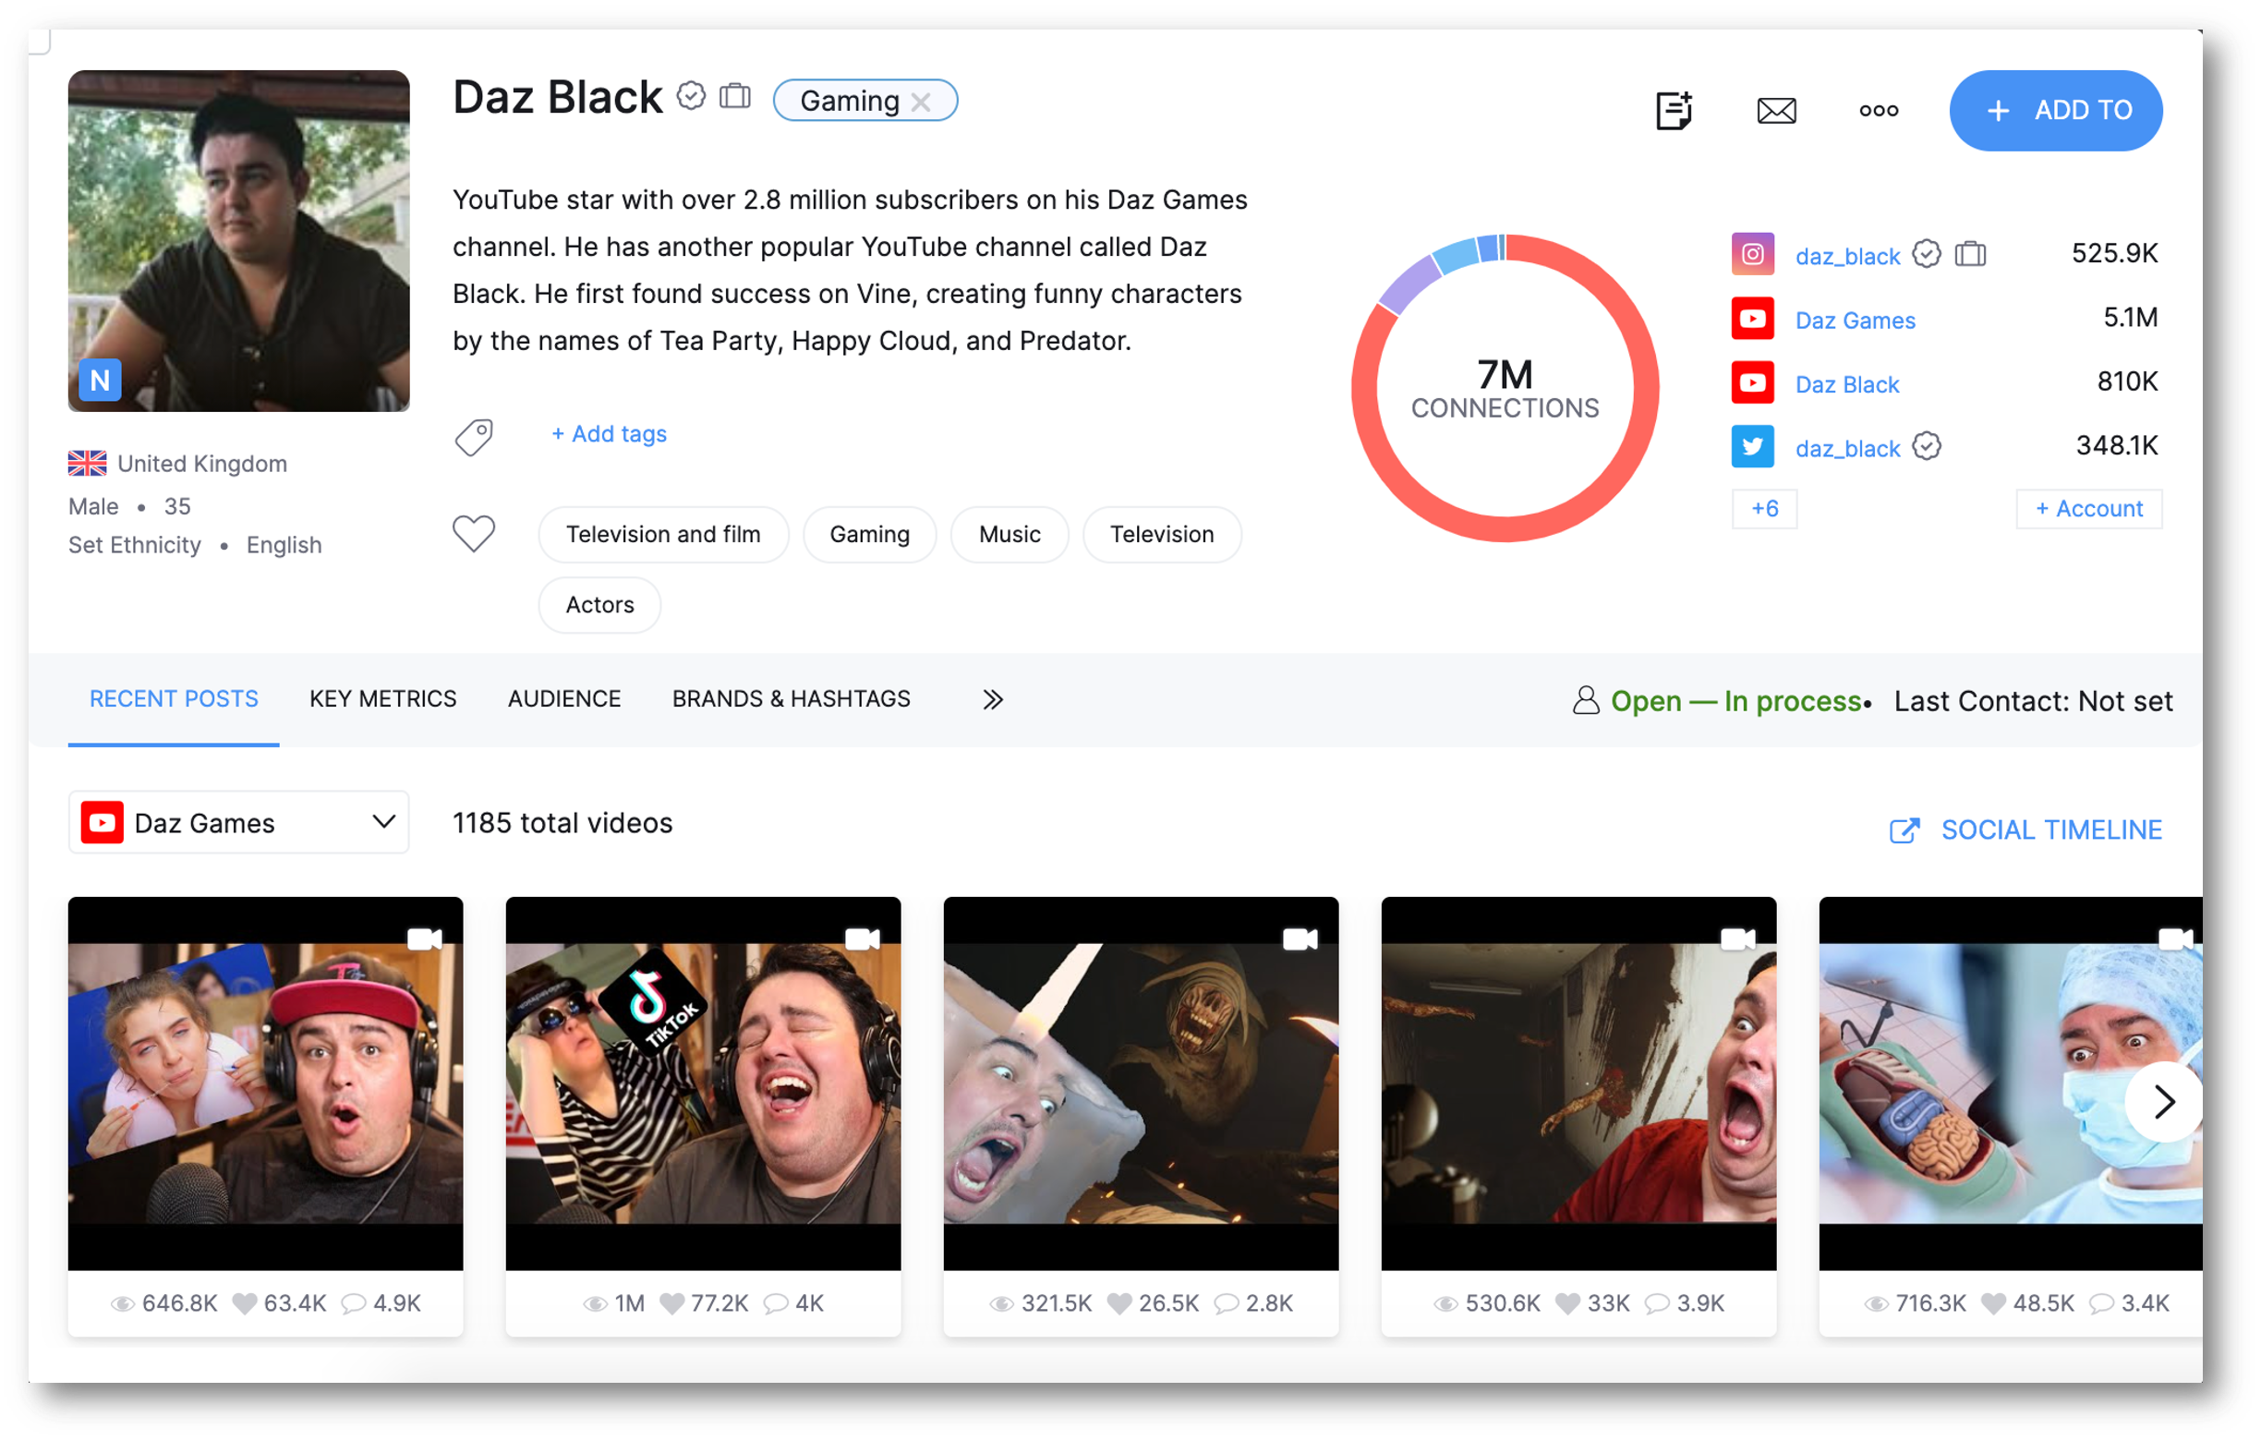
Task: Click the add note icon
Action: (x=1674, y=111)
